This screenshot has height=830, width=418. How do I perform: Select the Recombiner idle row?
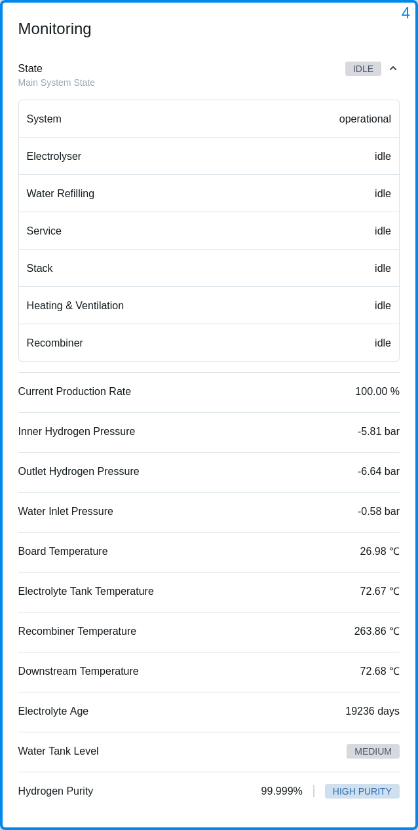(x=208, y=343)
